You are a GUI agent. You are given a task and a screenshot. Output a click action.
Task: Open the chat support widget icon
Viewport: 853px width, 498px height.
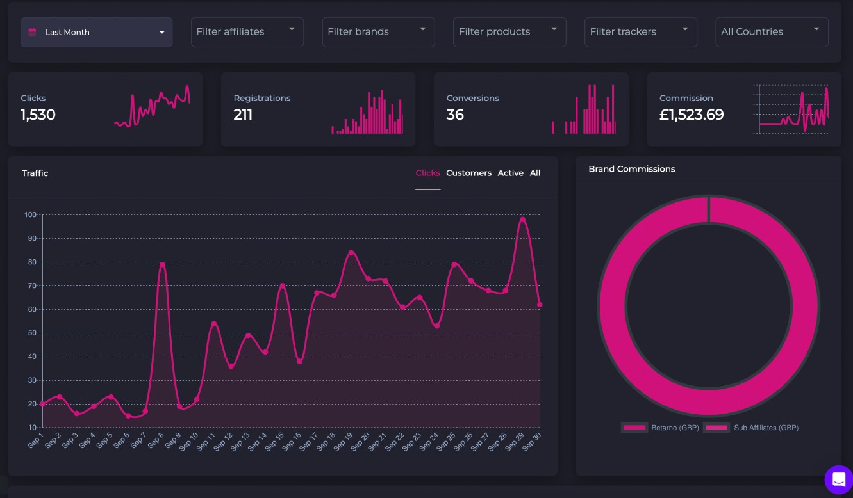point(838,479)
